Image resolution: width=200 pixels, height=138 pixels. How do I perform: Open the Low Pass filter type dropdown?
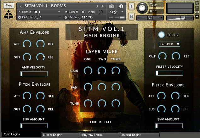pos(169,44)
